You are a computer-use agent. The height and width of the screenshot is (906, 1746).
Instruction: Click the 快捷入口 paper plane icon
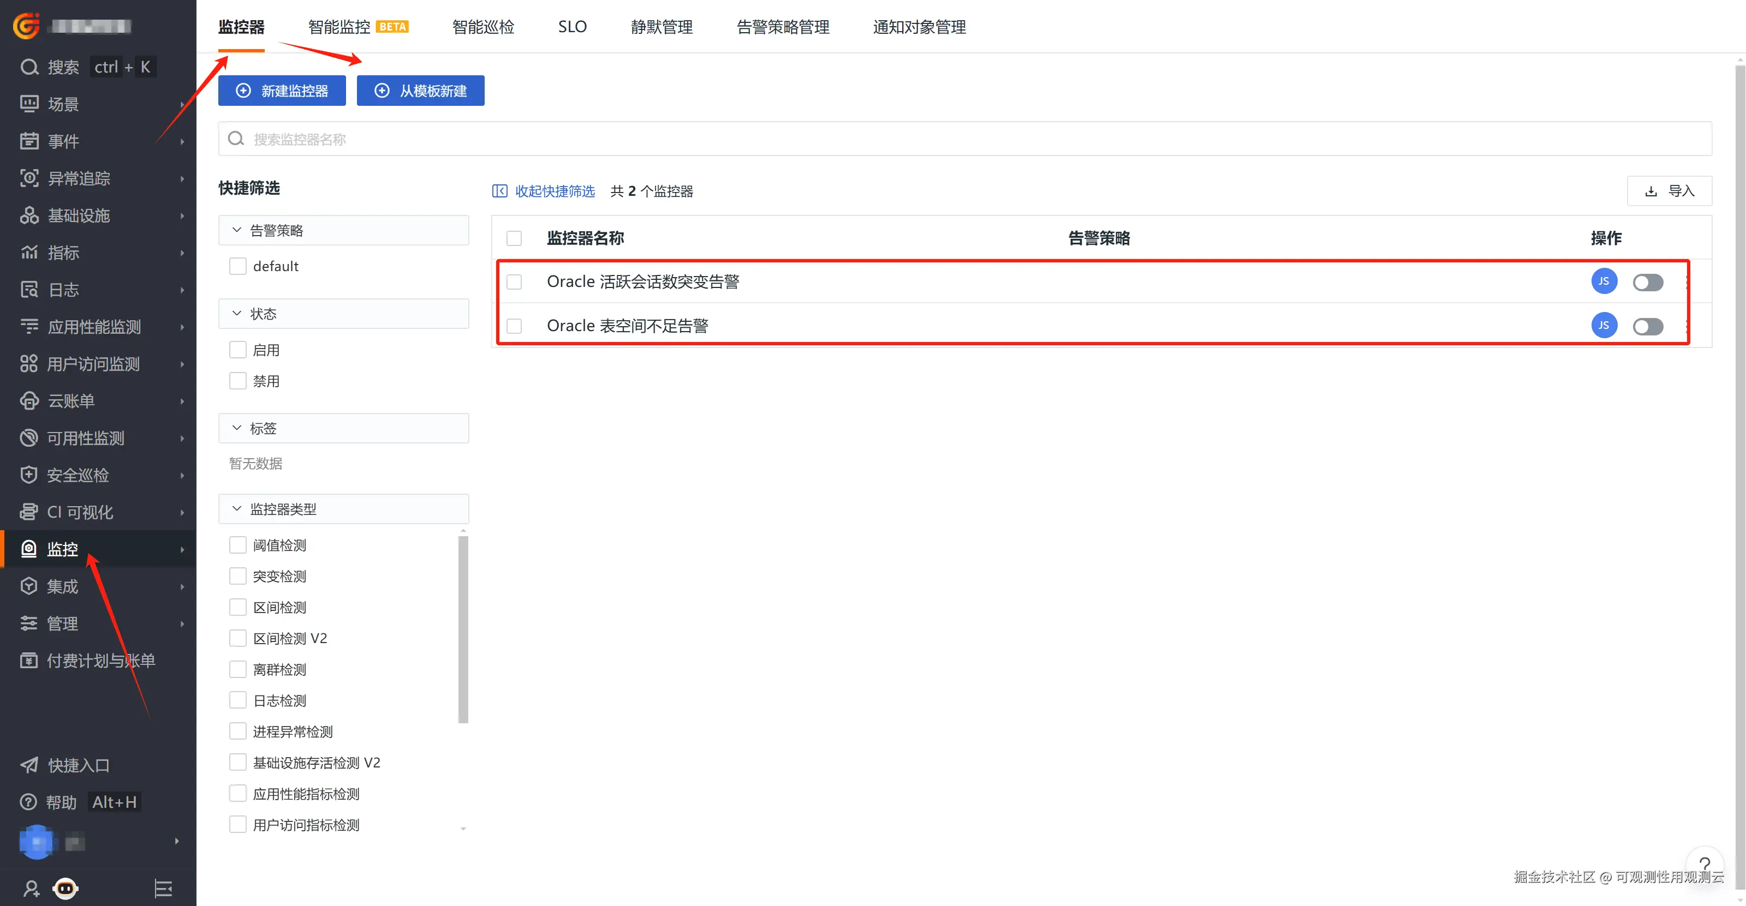(x=28, y=765)
